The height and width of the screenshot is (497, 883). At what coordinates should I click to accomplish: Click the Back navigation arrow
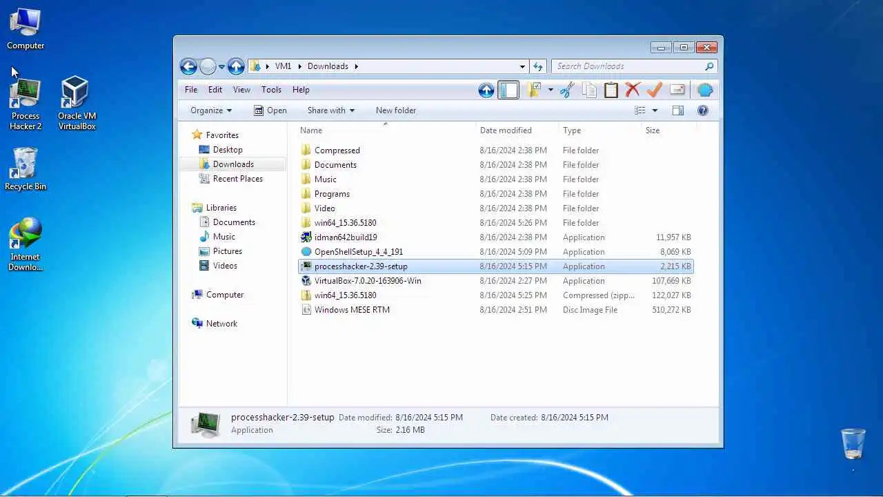point(188,66)
